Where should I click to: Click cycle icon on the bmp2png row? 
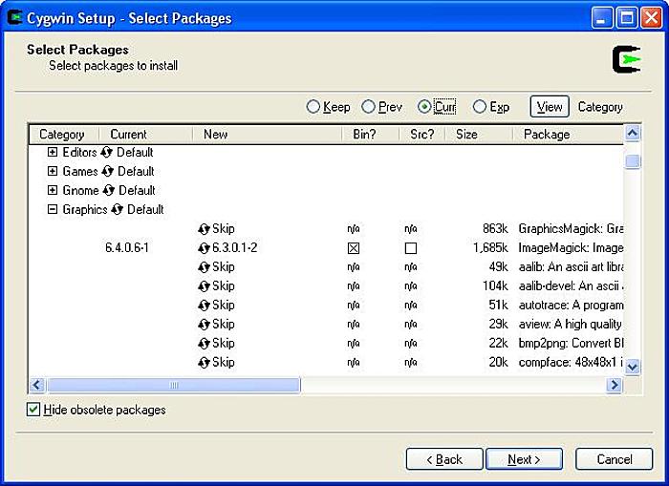pos(204,344)
